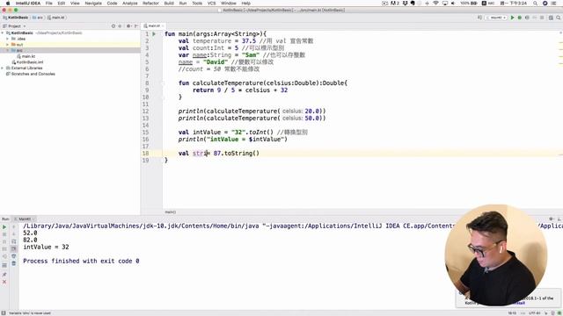Click the Spotlight search icon in menu bar
The width and height of the screenshot is (563, 316).
[x=535, y=4]
